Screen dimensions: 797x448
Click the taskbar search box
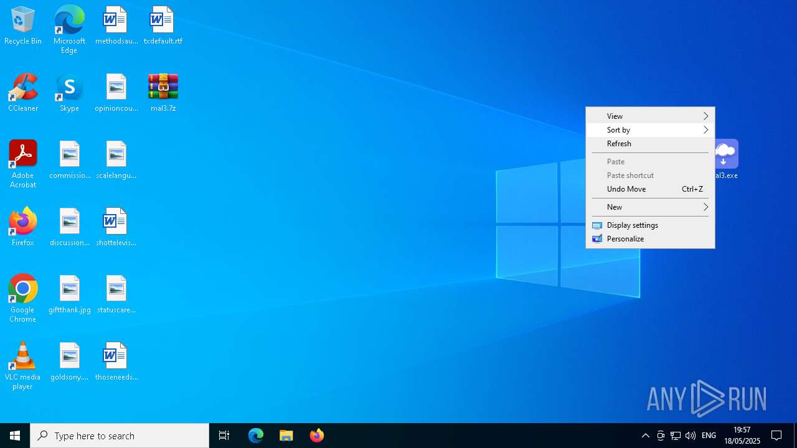120,436
